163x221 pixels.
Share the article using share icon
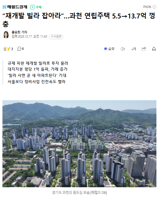(x=144, y=49)
